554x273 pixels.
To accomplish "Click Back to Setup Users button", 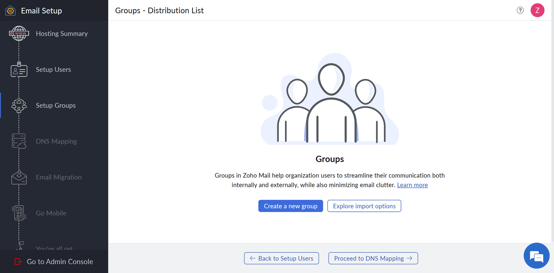I will pyautogui.click(x=282, y=258).
